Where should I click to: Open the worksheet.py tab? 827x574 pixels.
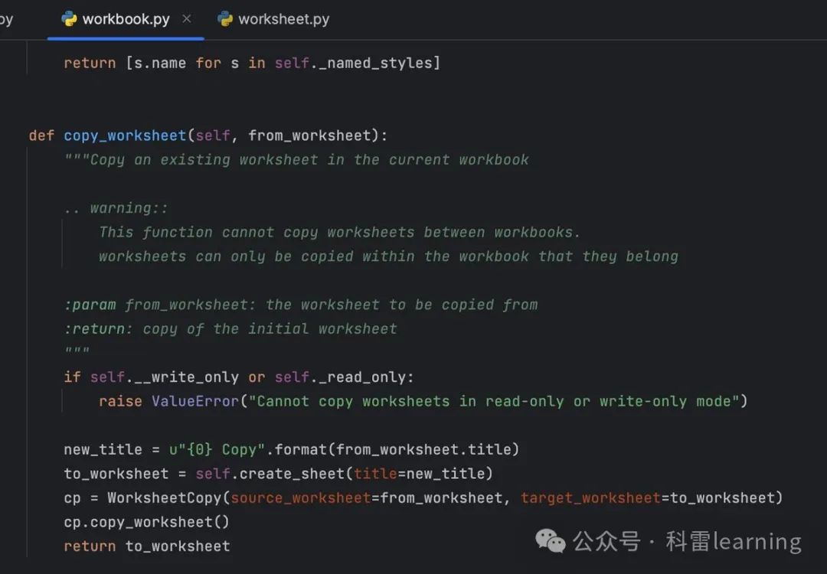click(x=273, y=19)
